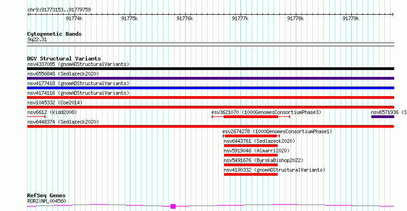Click the DGV Structural Variants track title
The width and height of the screenshot is (407, 211).
click(x=64, y=59)
